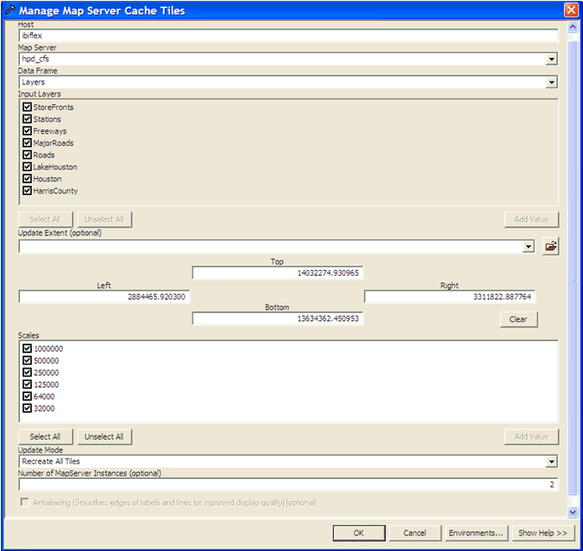The image size is (583, 551).
Task: Open the Update Mode dropdown
Action: [551, 462]
